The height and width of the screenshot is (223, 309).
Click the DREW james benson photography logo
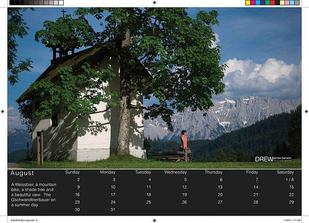pyautogui.click(x=273, y=159)
